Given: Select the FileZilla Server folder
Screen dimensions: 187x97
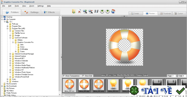Looking at the screenshot, I should 20,33.
